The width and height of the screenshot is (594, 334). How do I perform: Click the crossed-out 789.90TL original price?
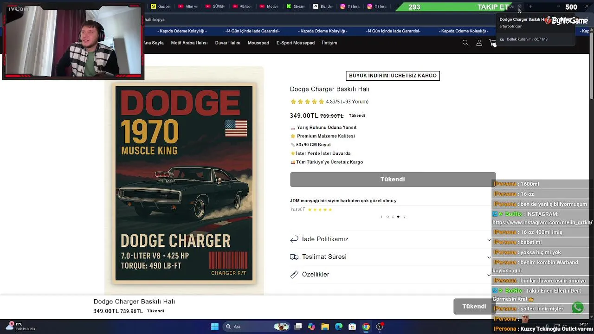332,116
